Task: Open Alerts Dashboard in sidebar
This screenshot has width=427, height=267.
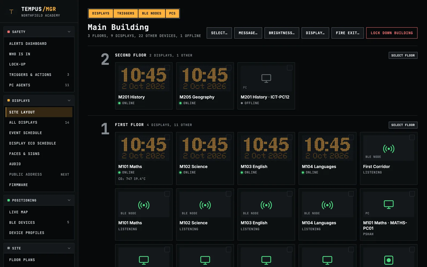Action: [39, 44]
